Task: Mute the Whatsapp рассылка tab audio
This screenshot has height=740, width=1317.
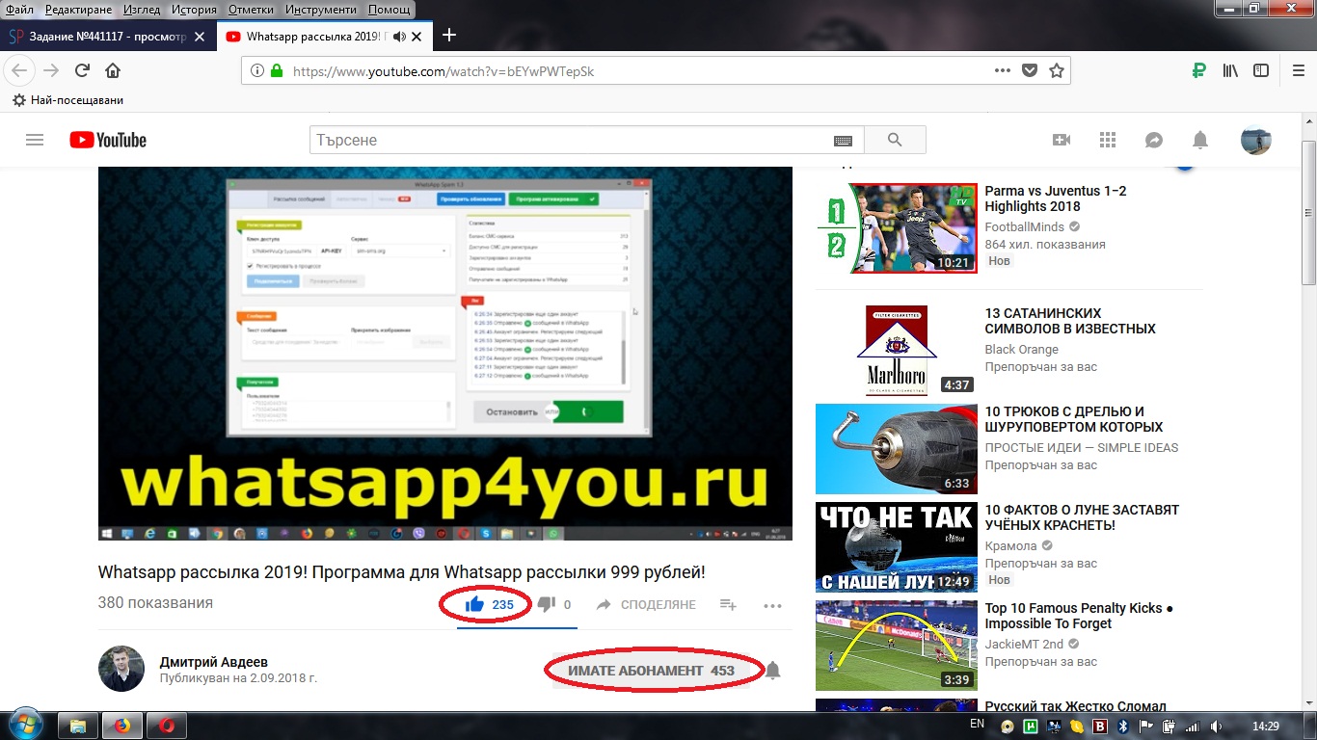Action: pyautogui.click(x=399, y=37)
